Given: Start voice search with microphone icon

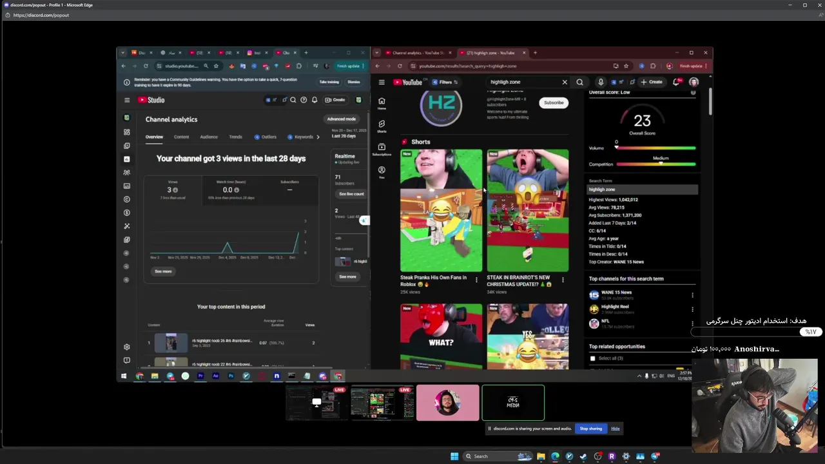Looking at the screenshot, I should (601, 82).
